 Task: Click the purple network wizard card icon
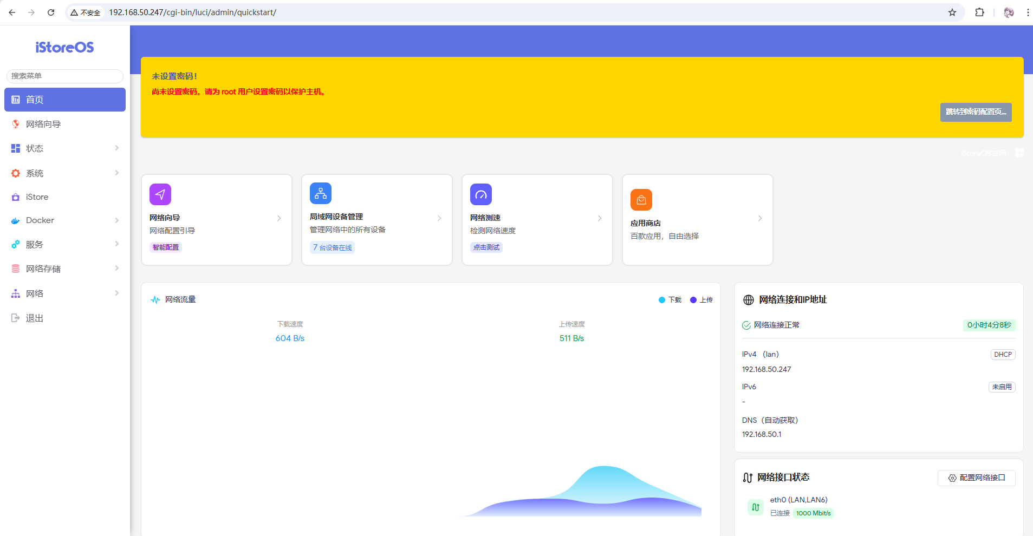pyautogui.click(x=160, y=194)
